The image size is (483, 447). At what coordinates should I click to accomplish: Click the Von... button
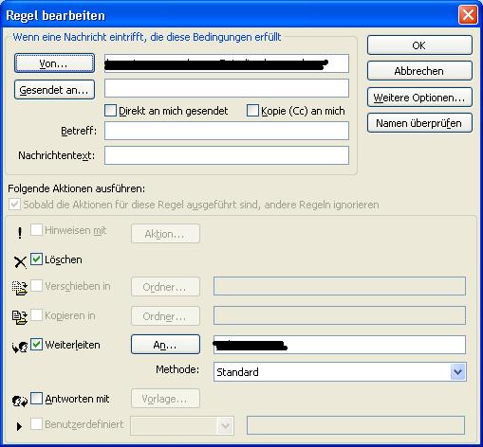[x=54, y=63]
